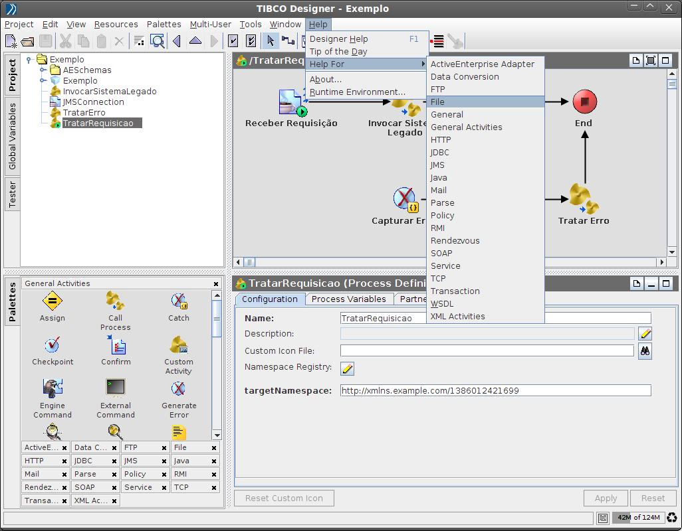Expand the Exemplo sub-node in tree
682x531 pixels.
click(x=42, y=81)
